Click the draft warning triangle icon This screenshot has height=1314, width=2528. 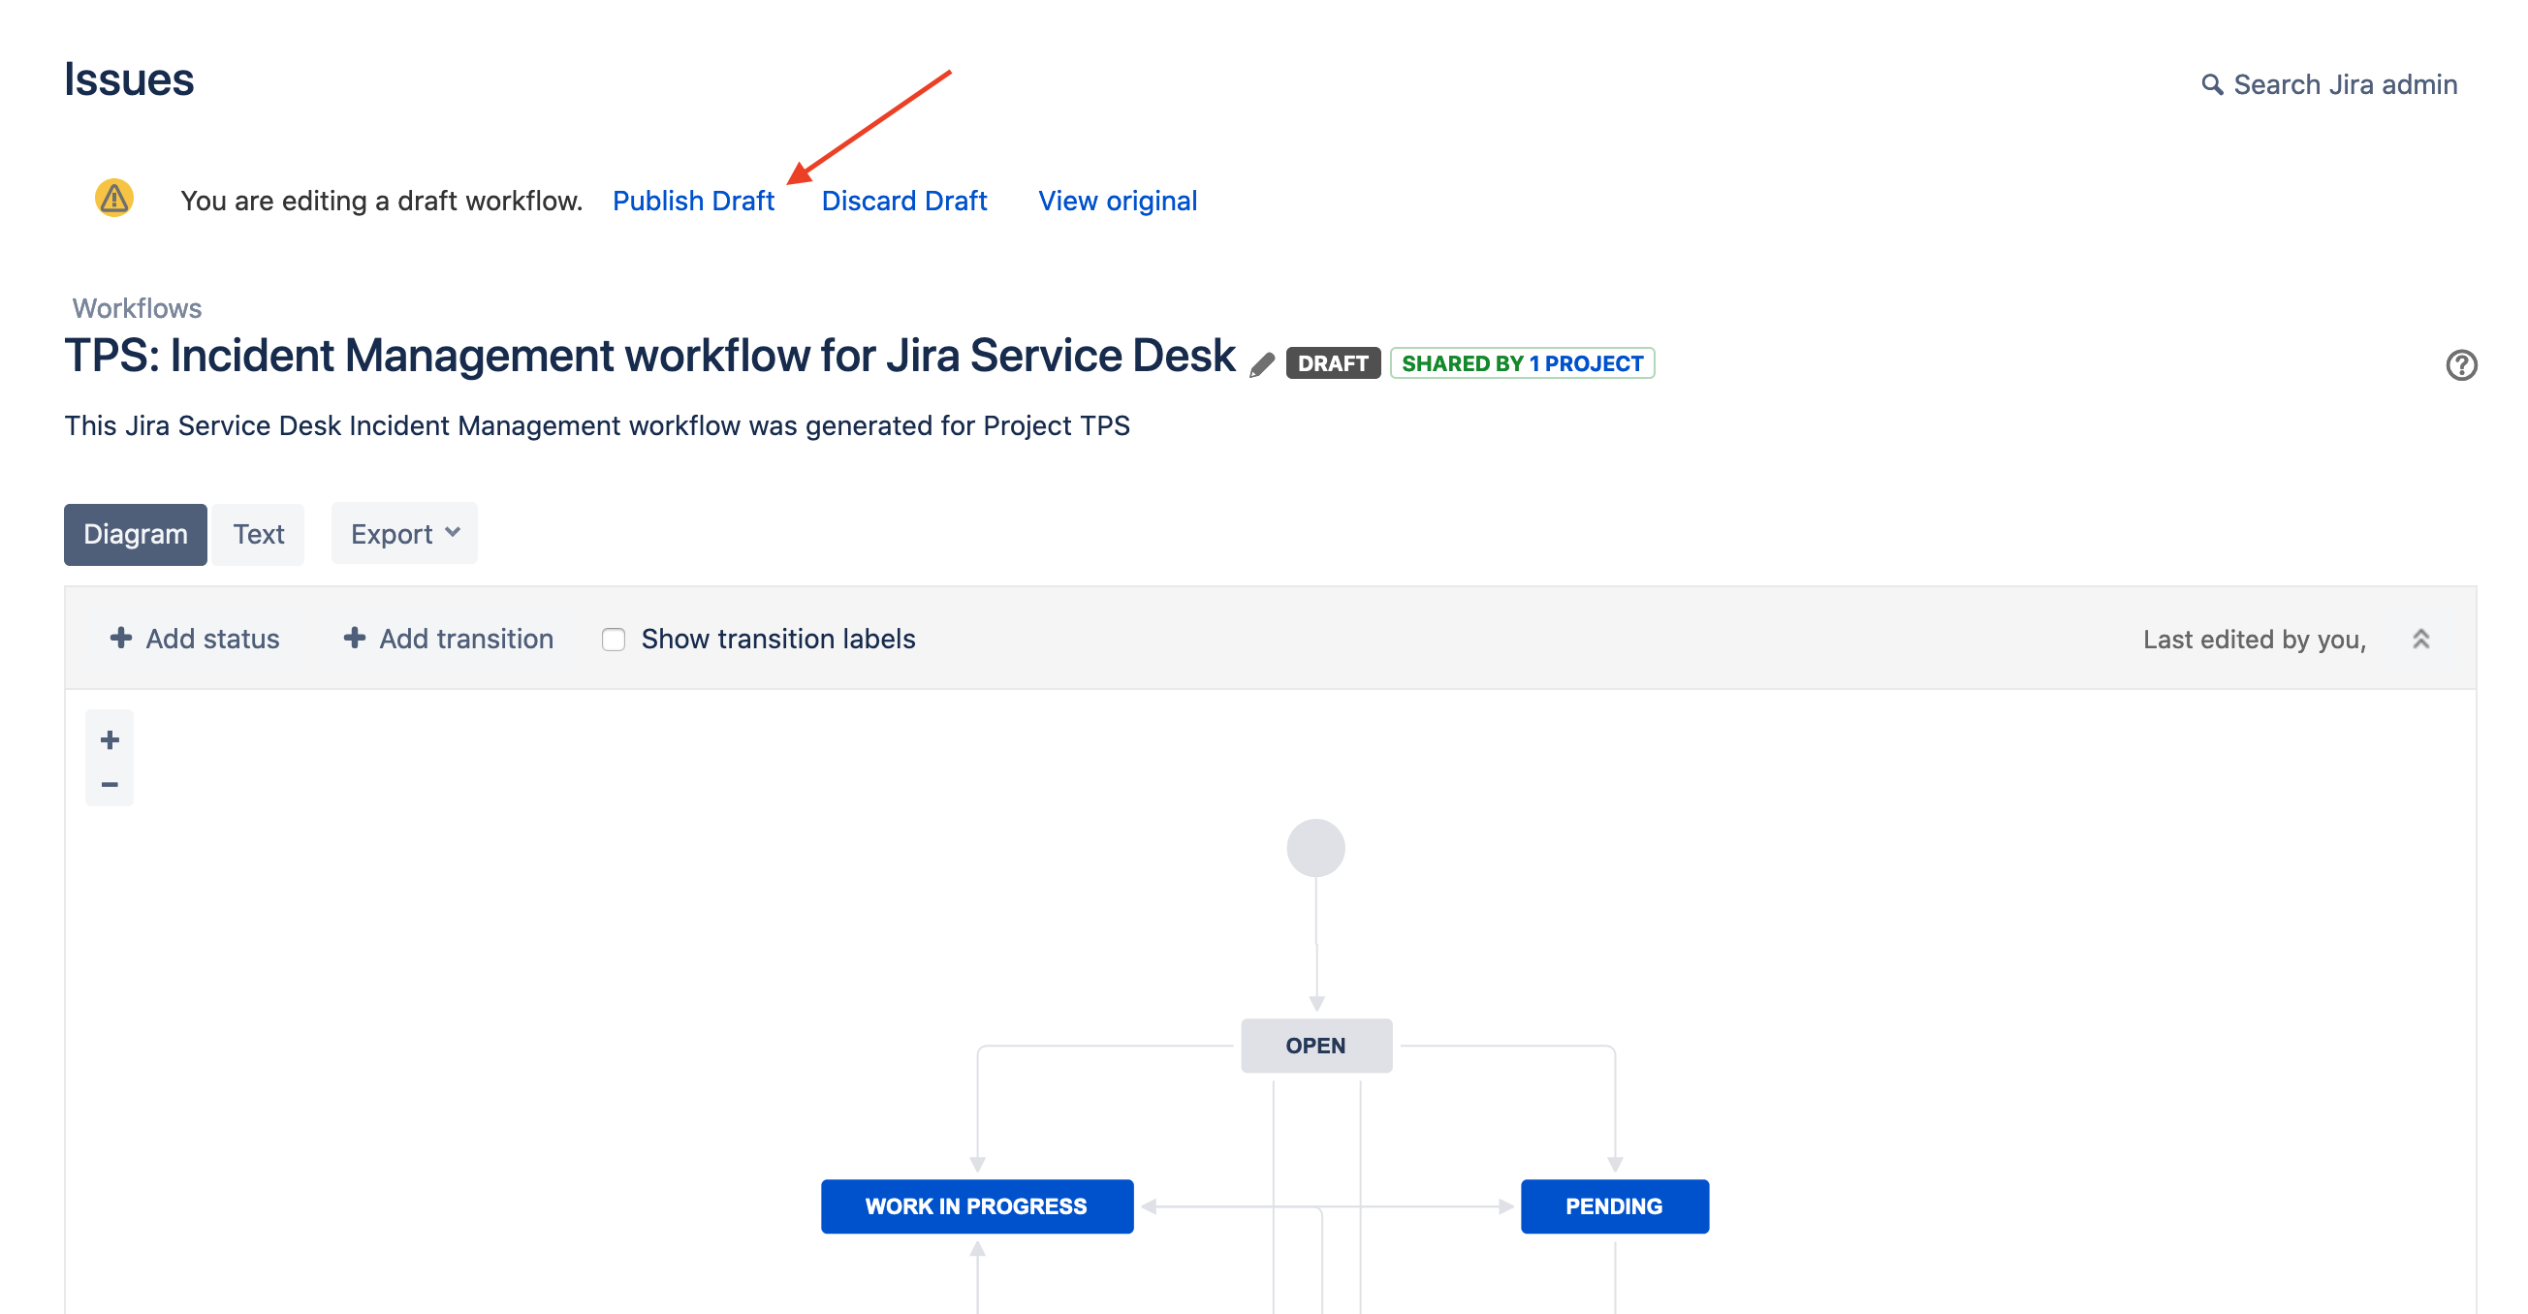(x=112, y=200)
